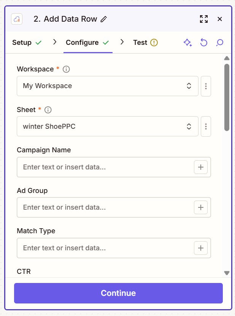Click the "2. Add Data Row" step title

click(65, 19)
